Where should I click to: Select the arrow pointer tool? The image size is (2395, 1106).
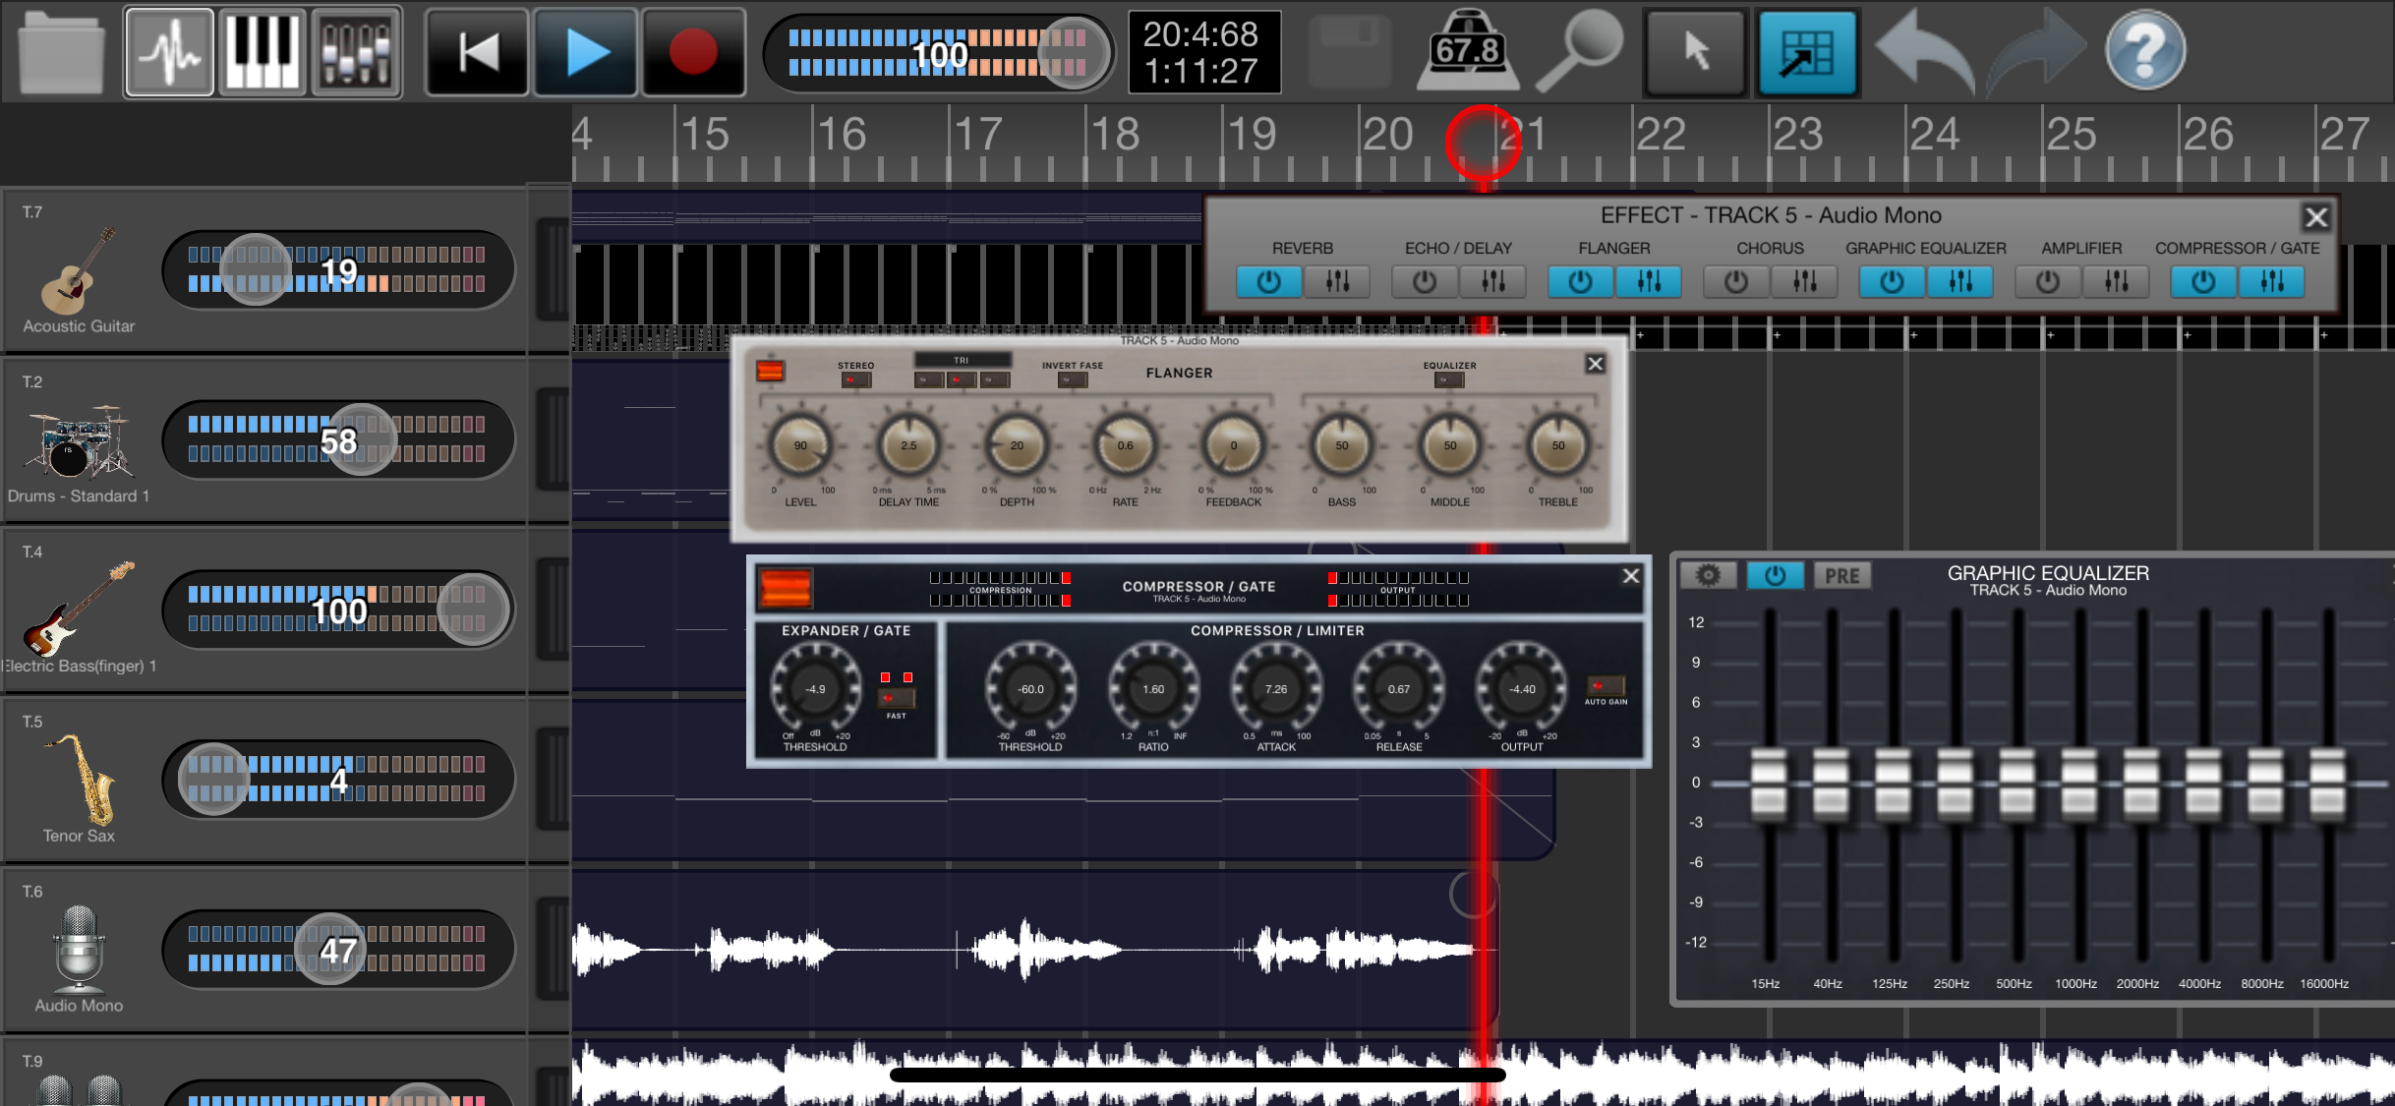(x=1694, y=51)
